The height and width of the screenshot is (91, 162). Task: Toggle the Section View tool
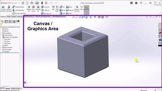(x=83, y=17)
